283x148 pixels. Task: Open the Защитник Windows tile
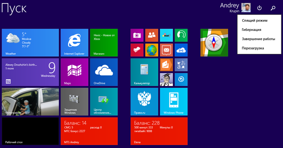74,102
